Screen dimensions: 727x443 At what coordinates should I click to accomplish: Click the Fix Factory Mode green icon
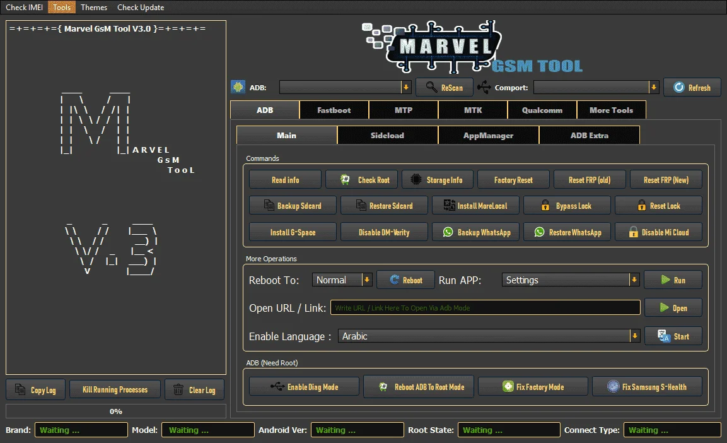pos(508,386)
